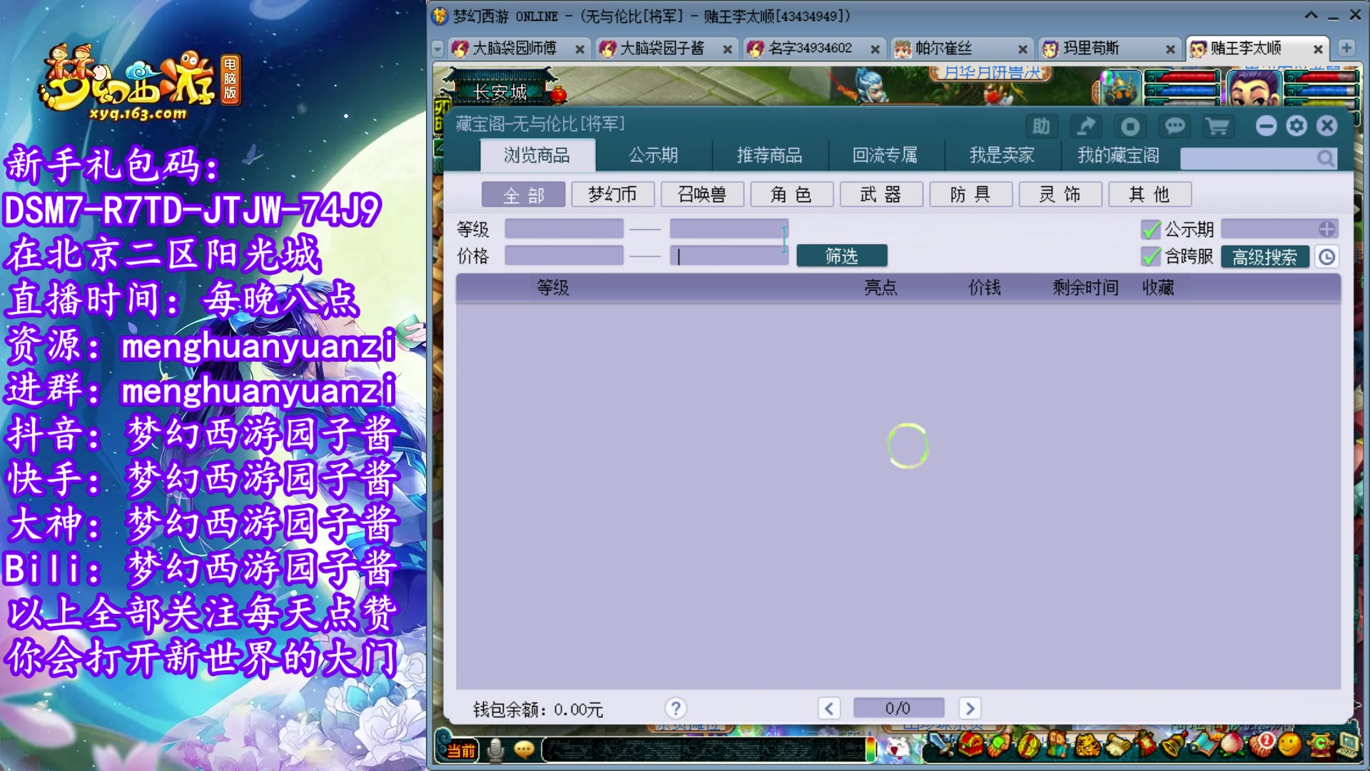The image size is (1370, 771).
Task: Click the 当前 channel button
Action: point(461,750)
